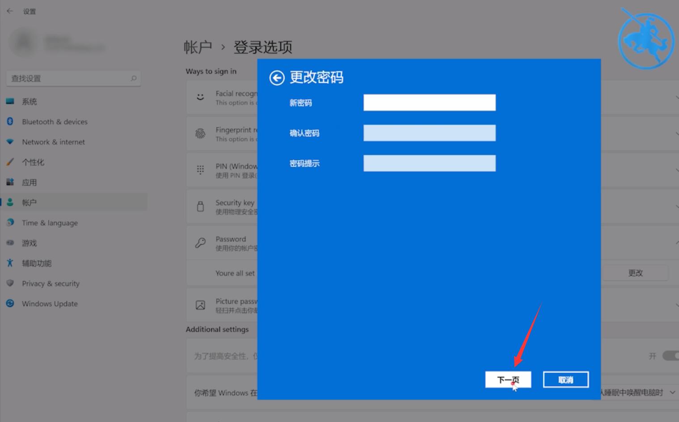This screenshot has height=422, width=679.
Task: Toggle the 开 switch under Additional settings
Action: [x=671, y=355]
